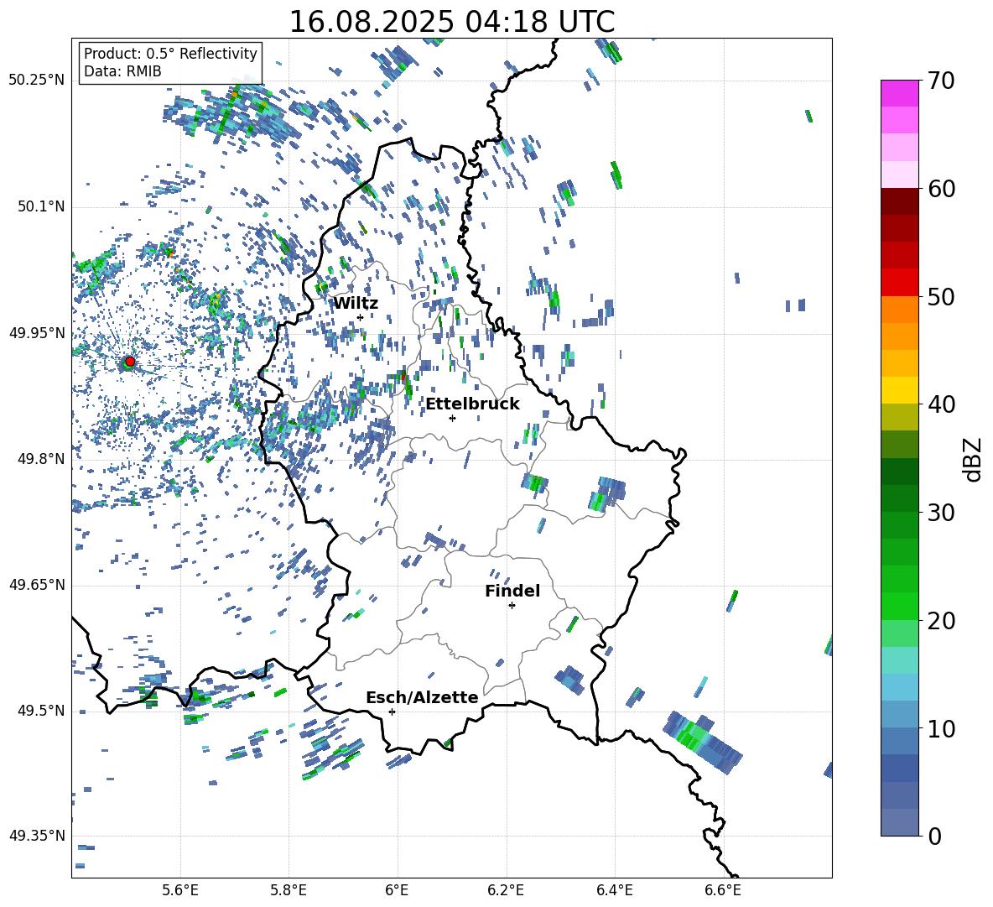Image resolution: width=993 pixels, height=907 pixels.
Task: Click the colorbar tick label 50
Action: coord(941,296)
